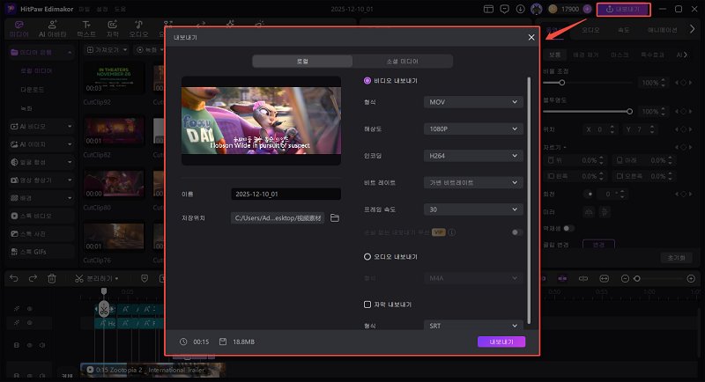Select the CutClip82 media thumbnail

pyautogui.click(x=114, y=131)
